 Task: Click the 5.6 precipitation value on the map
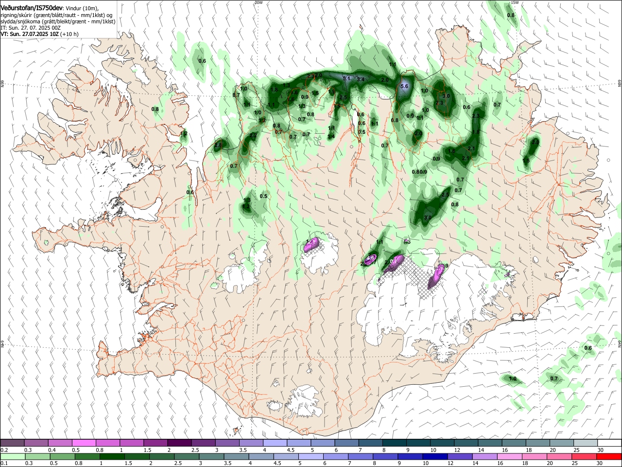pos(404,86)
